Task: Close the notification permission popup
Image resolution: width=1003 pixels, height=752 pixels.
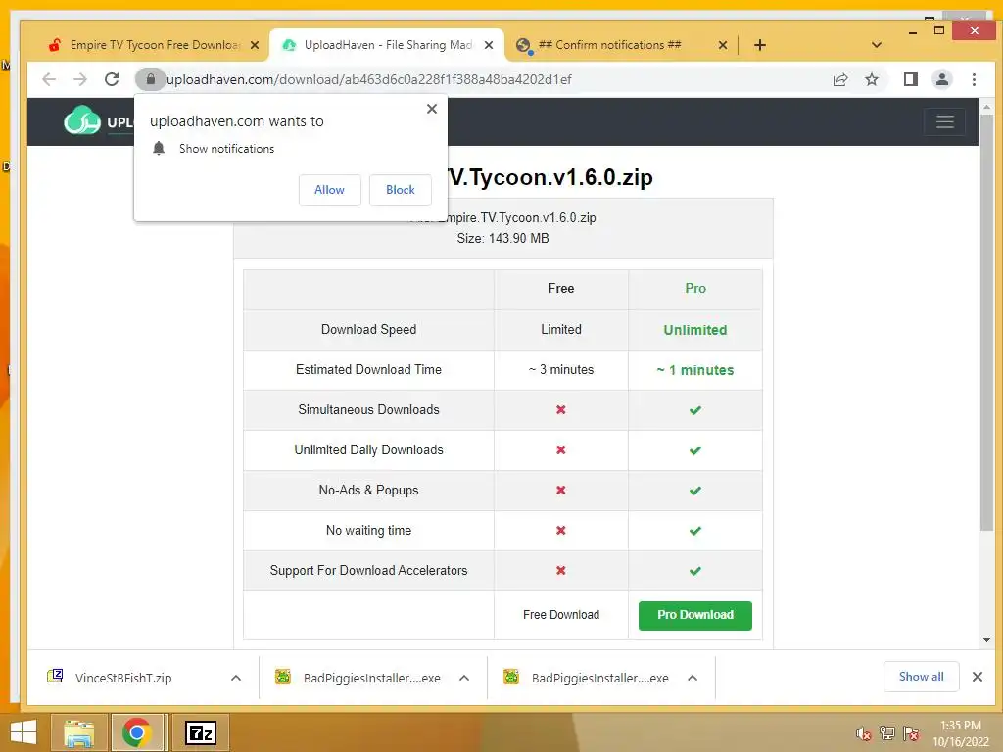Action: [x=432, y=109]
